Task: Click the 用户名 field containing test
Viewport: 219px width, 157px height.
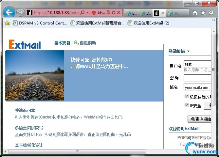Action: [x=197, y=64]
